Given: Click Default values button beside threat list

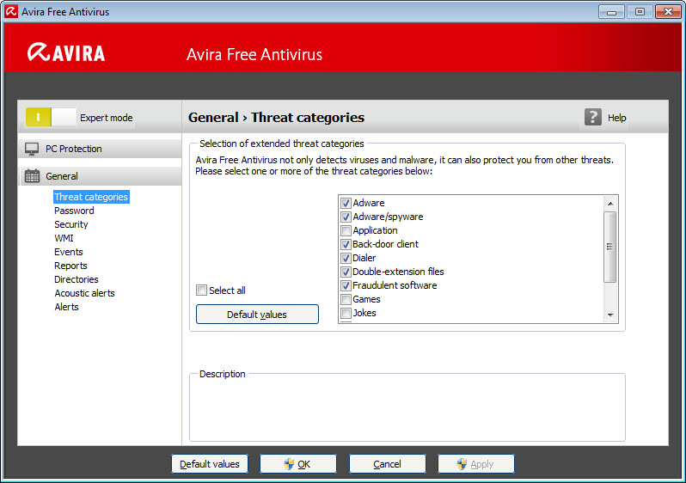Looking at the screenshot, I should 257,315.
